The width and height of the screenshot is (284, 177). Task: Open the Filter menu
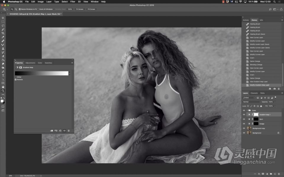pyautogui.click(x=72, y=2)
